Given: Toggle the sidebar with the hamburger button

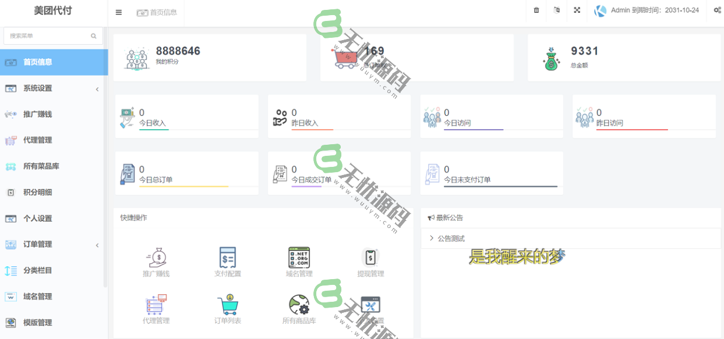Looking at the screenshot, I should 118,12.
